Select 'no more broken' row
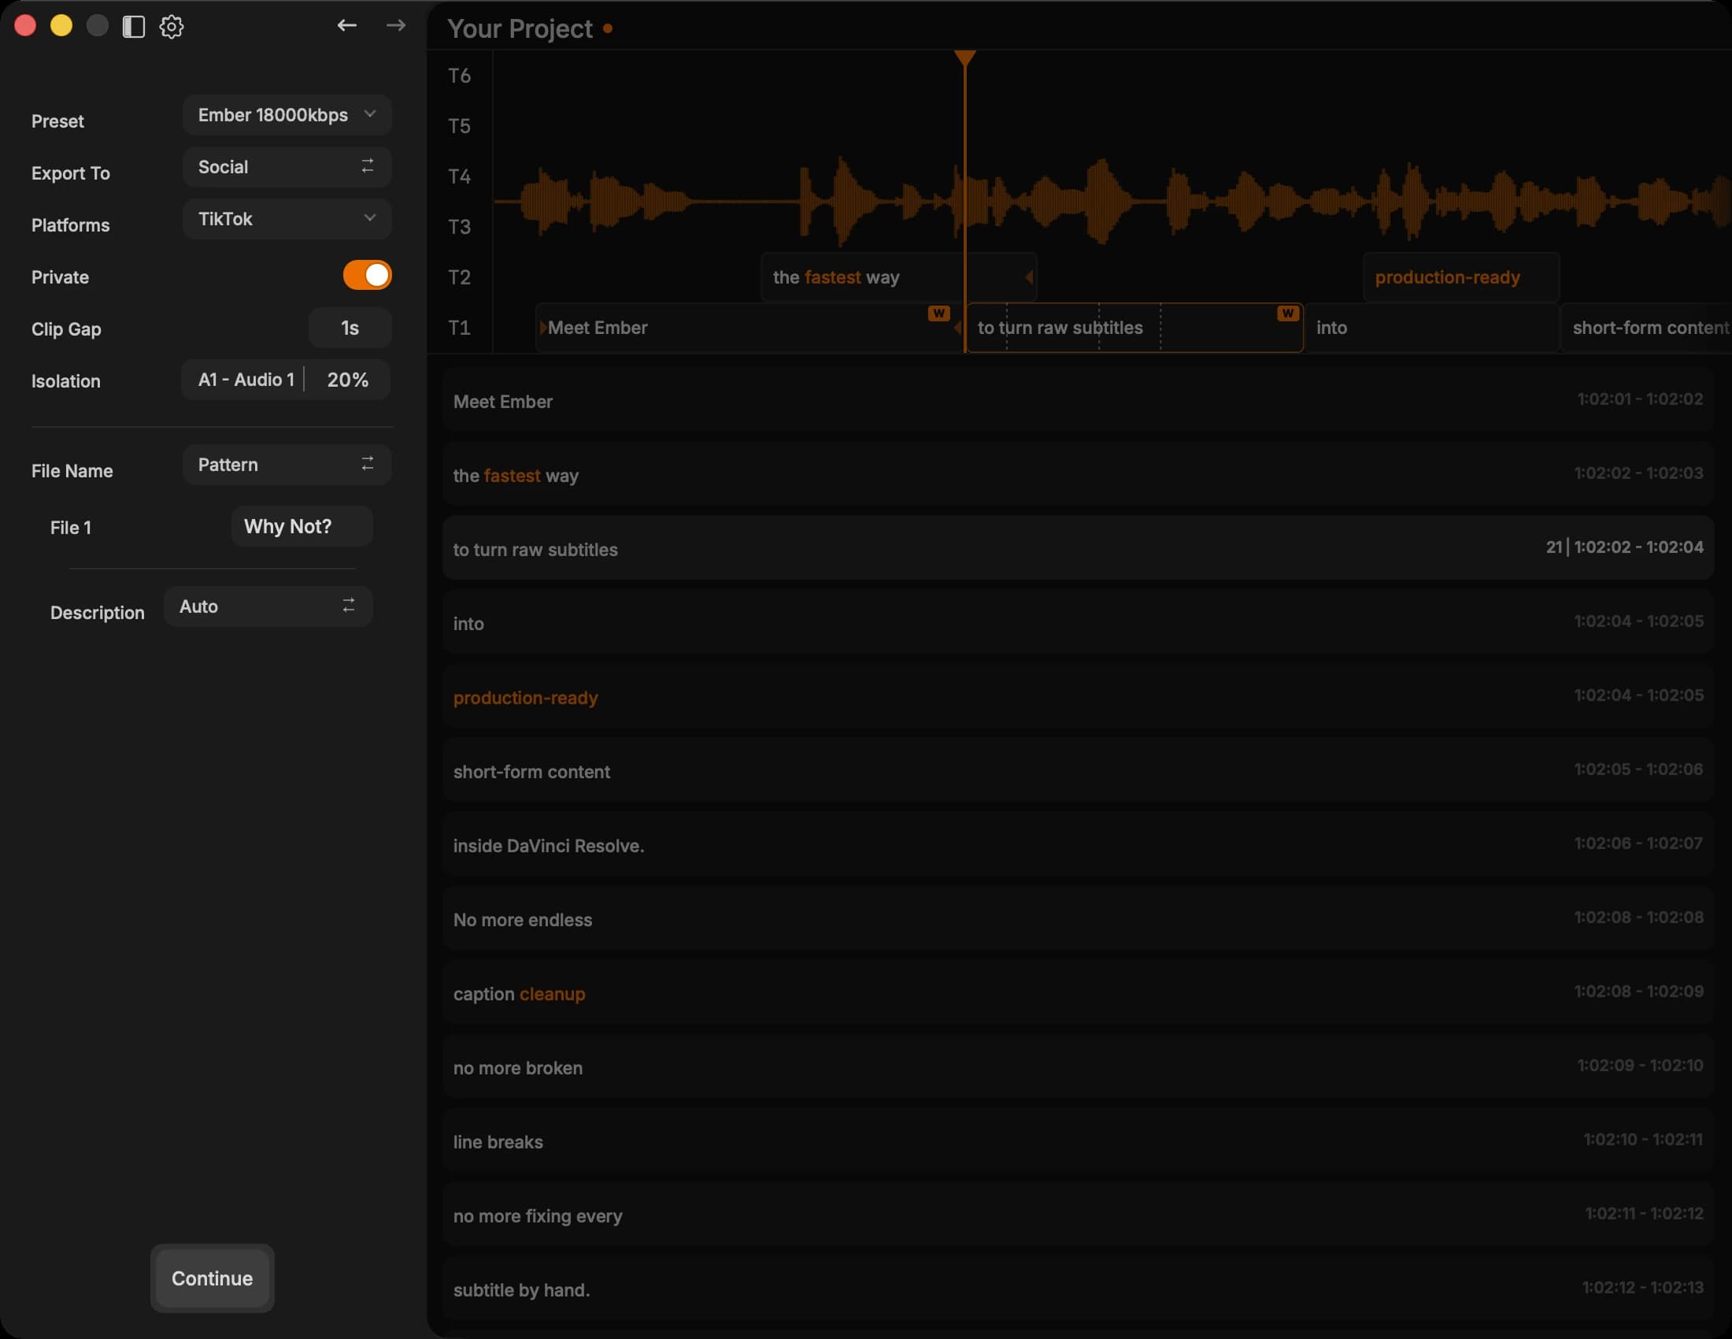 coord(1078,1067)
